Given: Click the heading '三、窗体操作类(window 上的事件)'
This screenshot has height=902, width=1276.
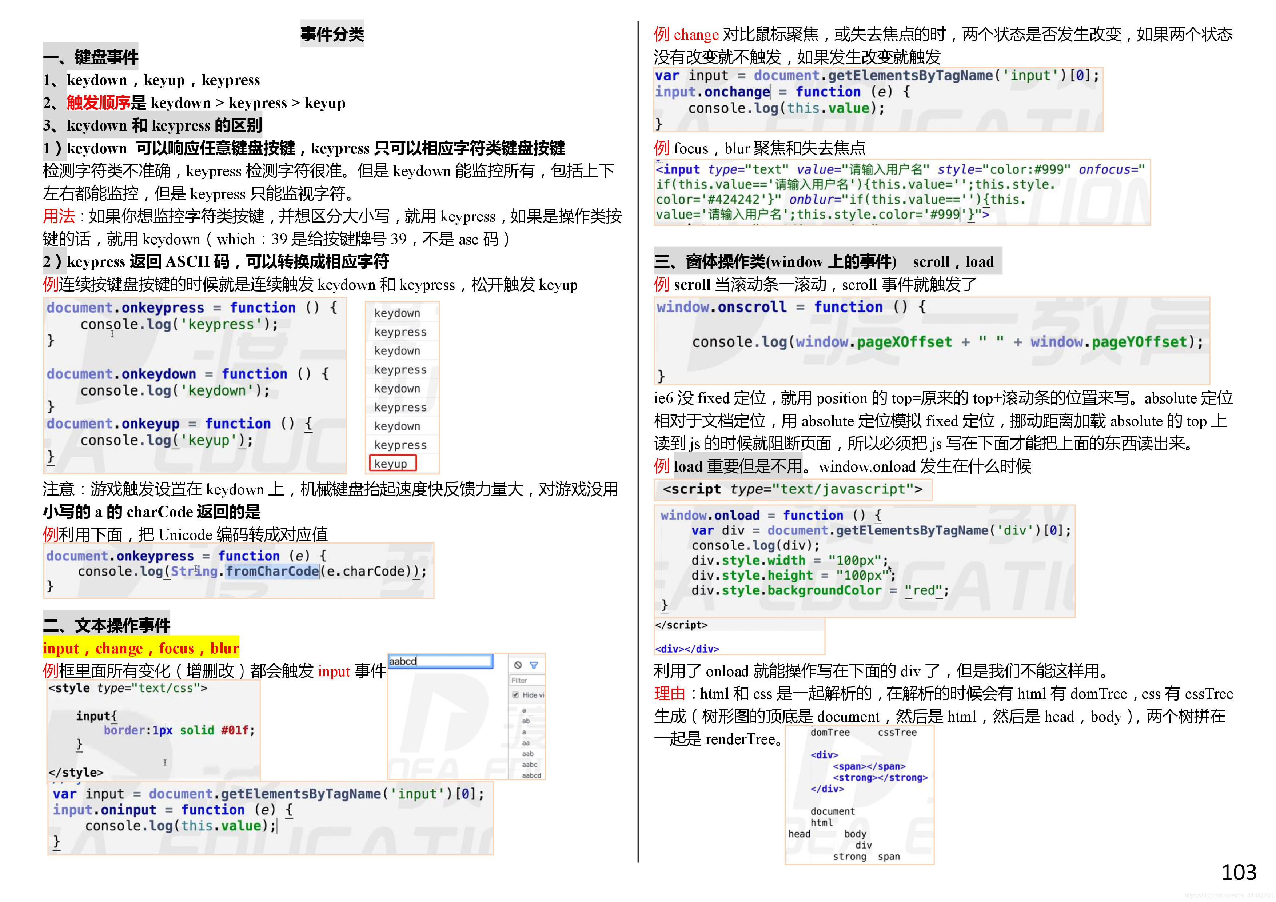Looking at the screenshot, I should coord(775,262).
